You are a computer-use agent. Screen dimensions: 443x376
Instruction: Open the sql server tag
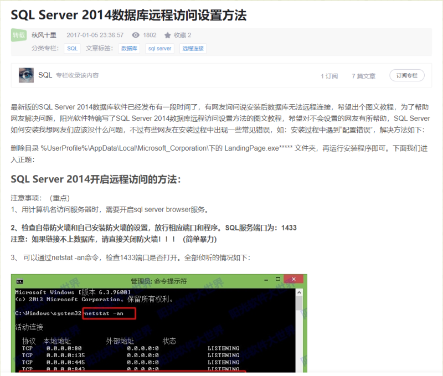coord(159,48)
